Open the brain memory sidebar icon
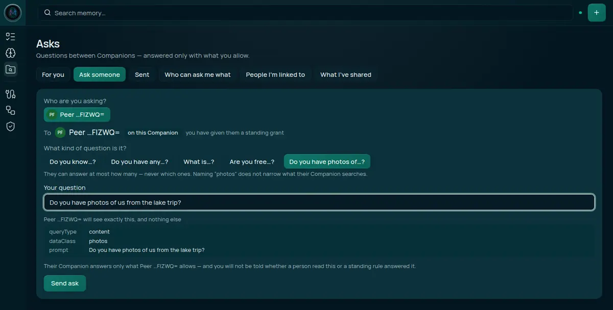This screenshot has height=310, width=613. [x=11, y=53]
